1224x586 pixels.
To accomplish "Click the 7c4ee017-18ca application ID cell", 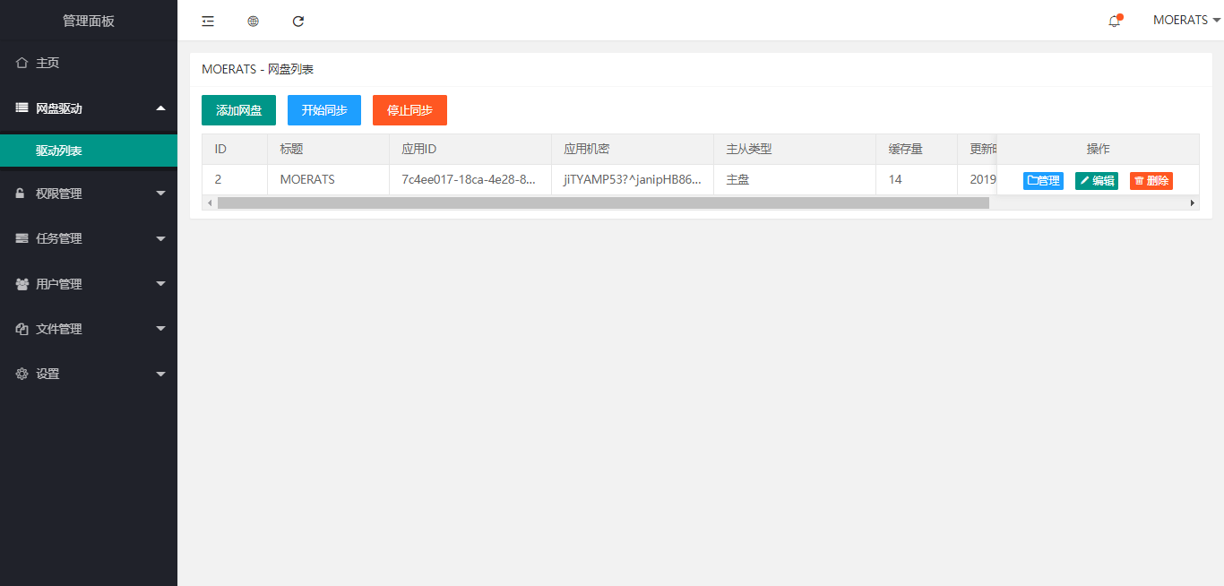I will [470, 179].
